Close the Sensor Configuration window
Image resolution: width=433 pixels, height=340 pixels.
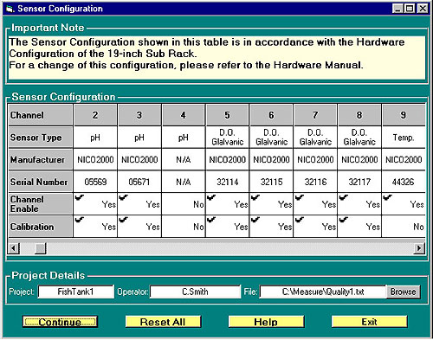423,9
